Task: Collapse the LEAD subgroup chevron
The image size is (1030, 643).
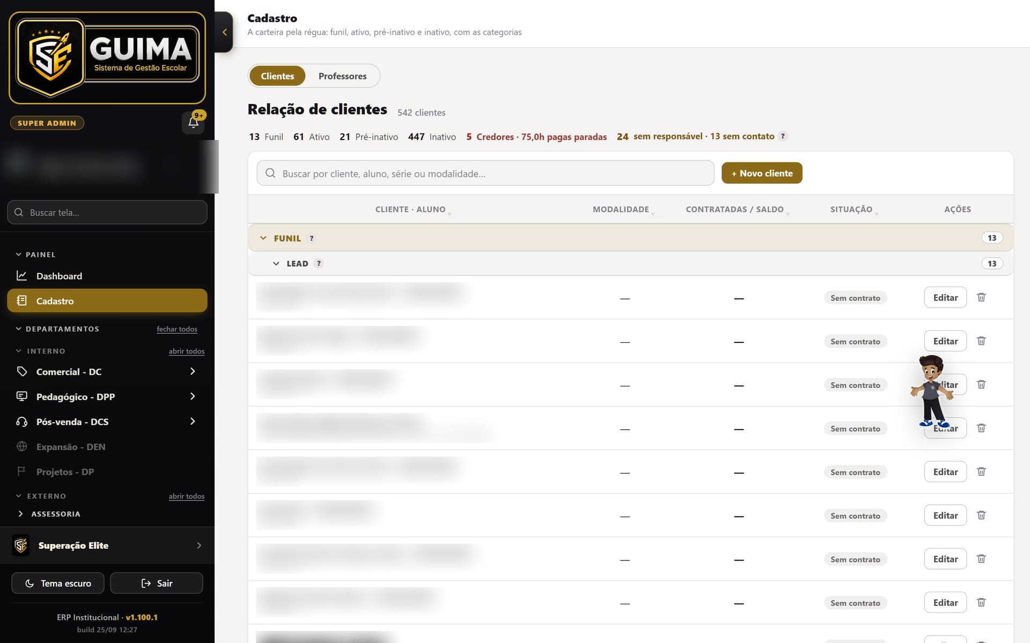Action: click(276, 263)
